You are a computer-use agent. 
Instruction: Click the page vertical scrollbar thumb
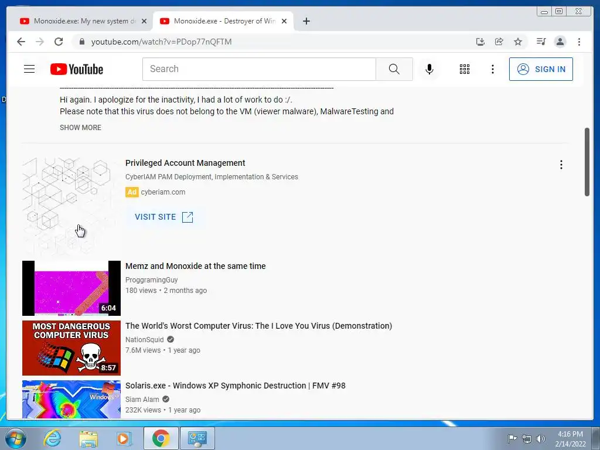[x=587, y=162]
